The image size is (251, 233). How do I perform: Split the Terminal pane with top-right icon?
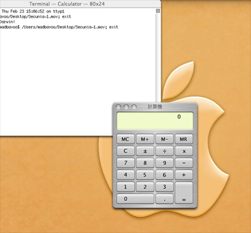point(158,11)
